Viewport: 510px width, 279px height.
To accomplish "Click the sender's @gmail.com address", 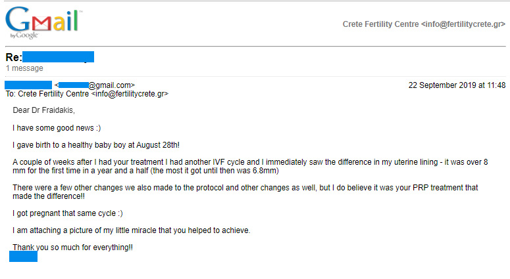I will coord(95,85).
